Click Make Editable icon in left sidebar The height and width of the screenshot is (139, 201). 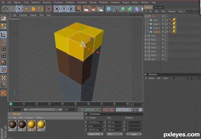[3, 26]
